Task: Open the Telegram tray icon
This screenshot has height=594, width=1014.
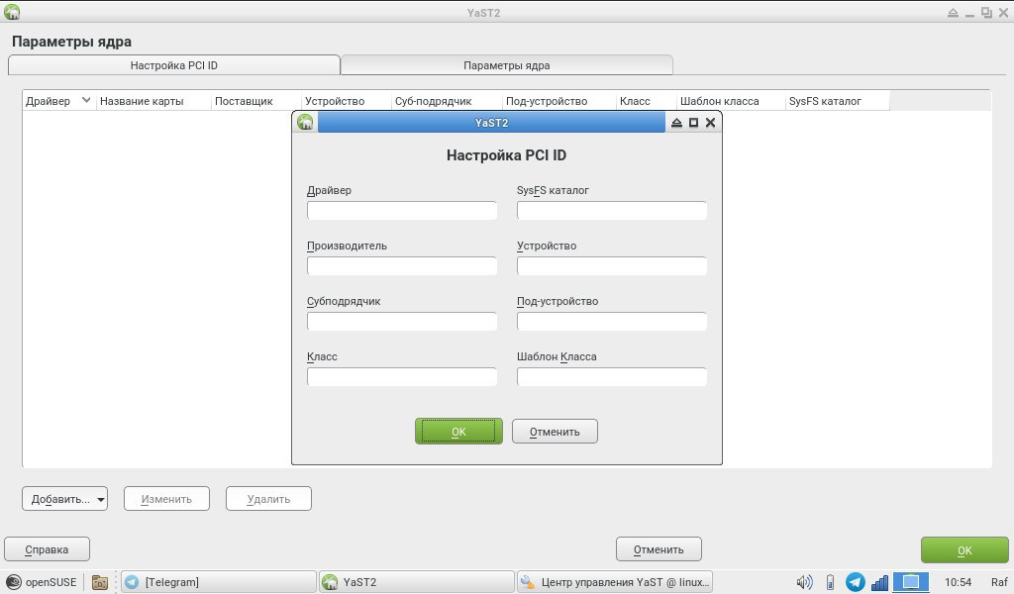Action: 855,582
